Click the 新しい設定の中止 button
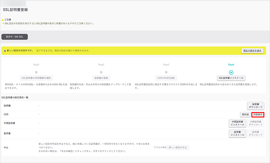 point(178,147)
